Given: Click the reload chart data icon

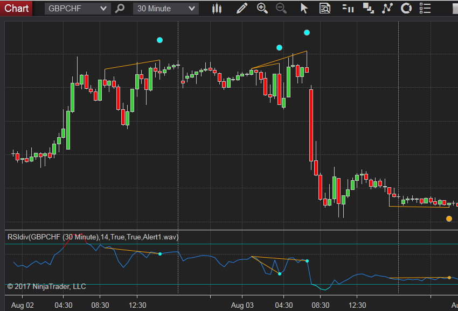Looking at the screenshot, I should point(406,8).
